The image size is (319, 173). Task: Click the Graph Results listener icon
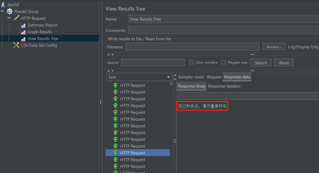[23, 32]
